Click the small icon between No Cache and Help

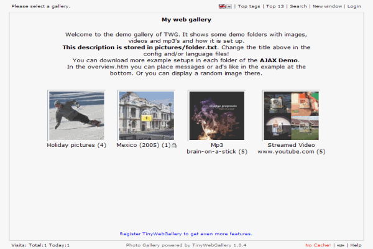[x=341, y=245]
